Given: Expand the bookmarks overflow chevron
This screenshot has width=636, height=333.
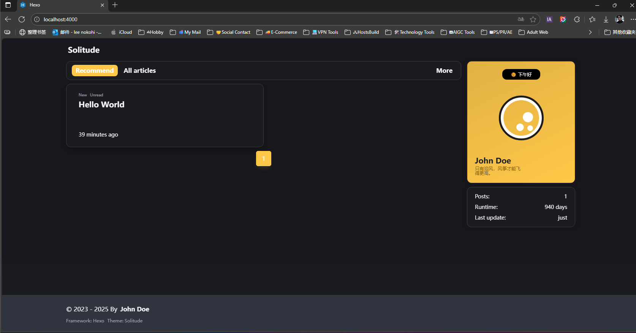Looking at the screenshot, I should tap(590, 32).
